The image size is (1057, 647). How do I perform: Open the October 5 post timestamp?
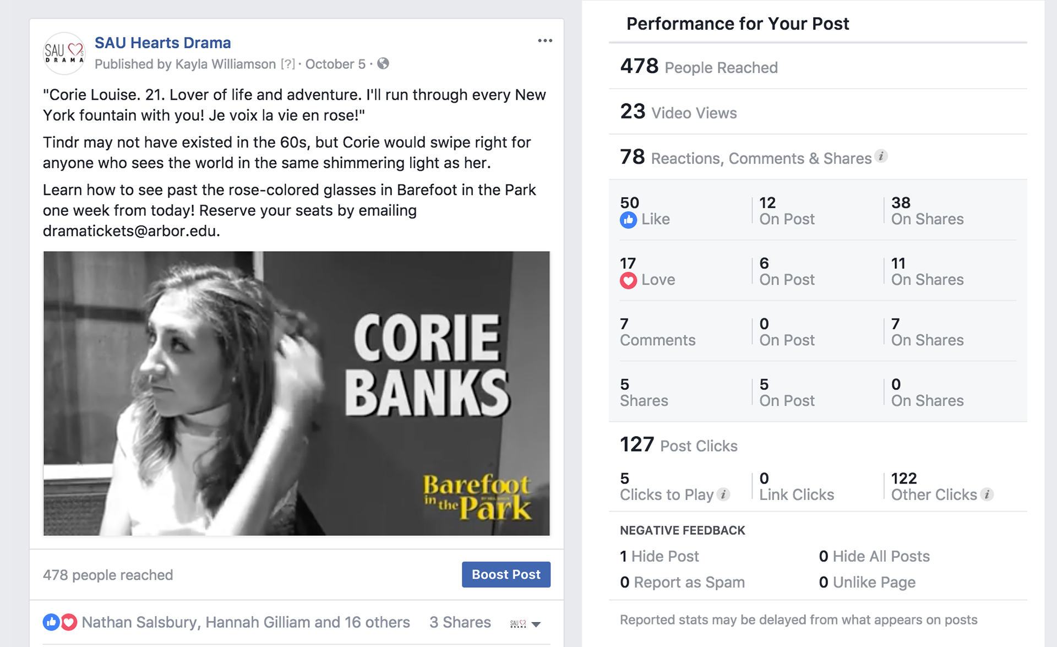(x=335, y=64)
